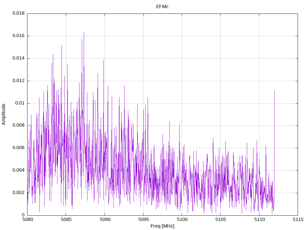Click the 5100 x-axis tick label
Screen dimensions: 306x230
tap(182, 220)
